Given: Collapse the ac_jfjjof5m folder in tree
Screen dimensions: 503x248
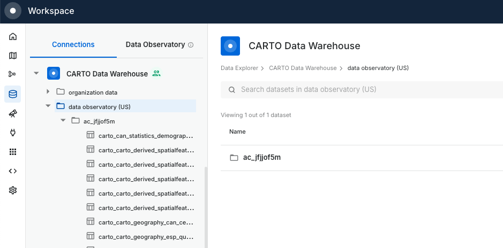Looking at the screenshot, I should point(63,121).
